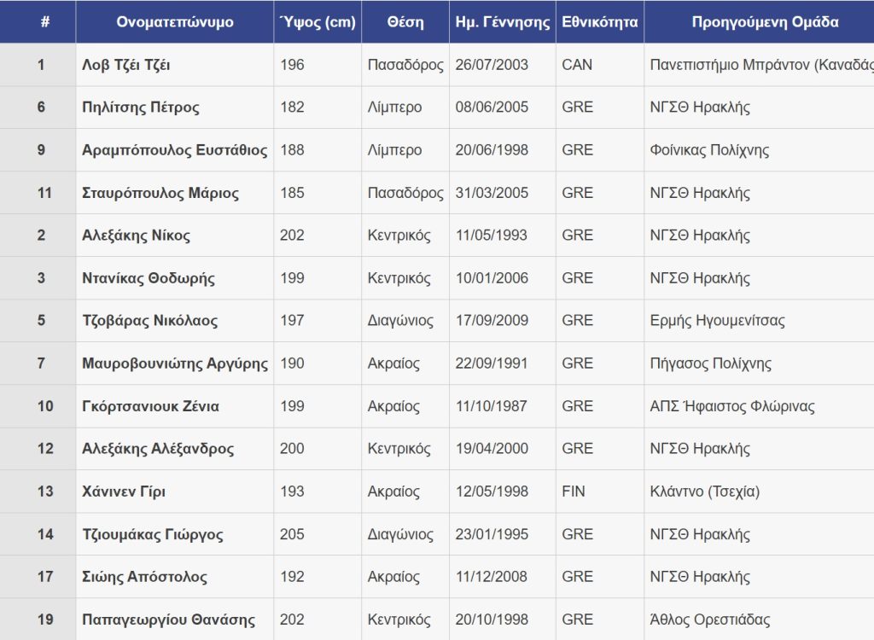Select the Εθνικότητα column header
Screen dimensions: 874x640
click(x=599, y=22)
